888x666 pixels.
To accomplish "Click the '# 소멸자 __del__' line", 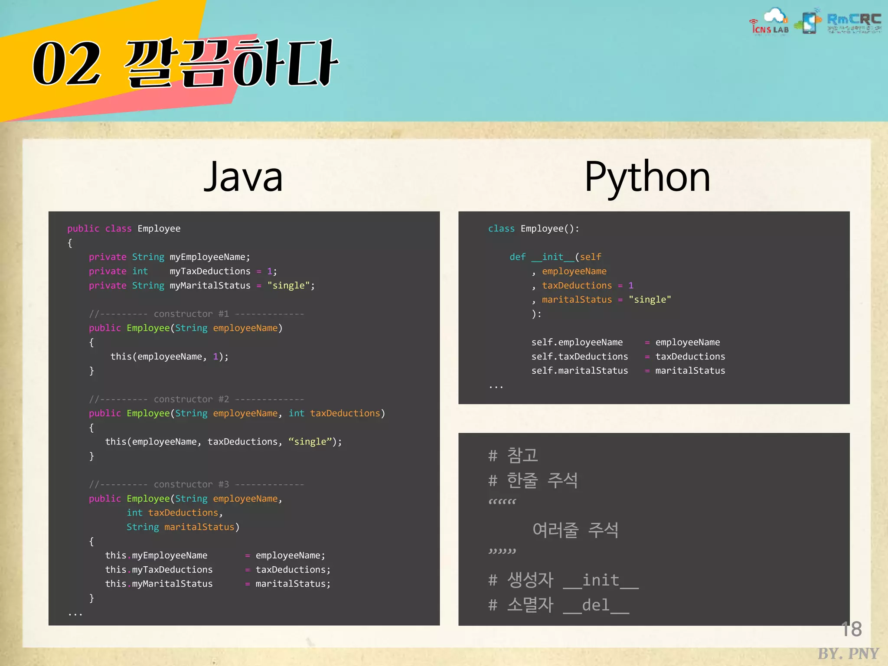I will click(x=558, y=605).
